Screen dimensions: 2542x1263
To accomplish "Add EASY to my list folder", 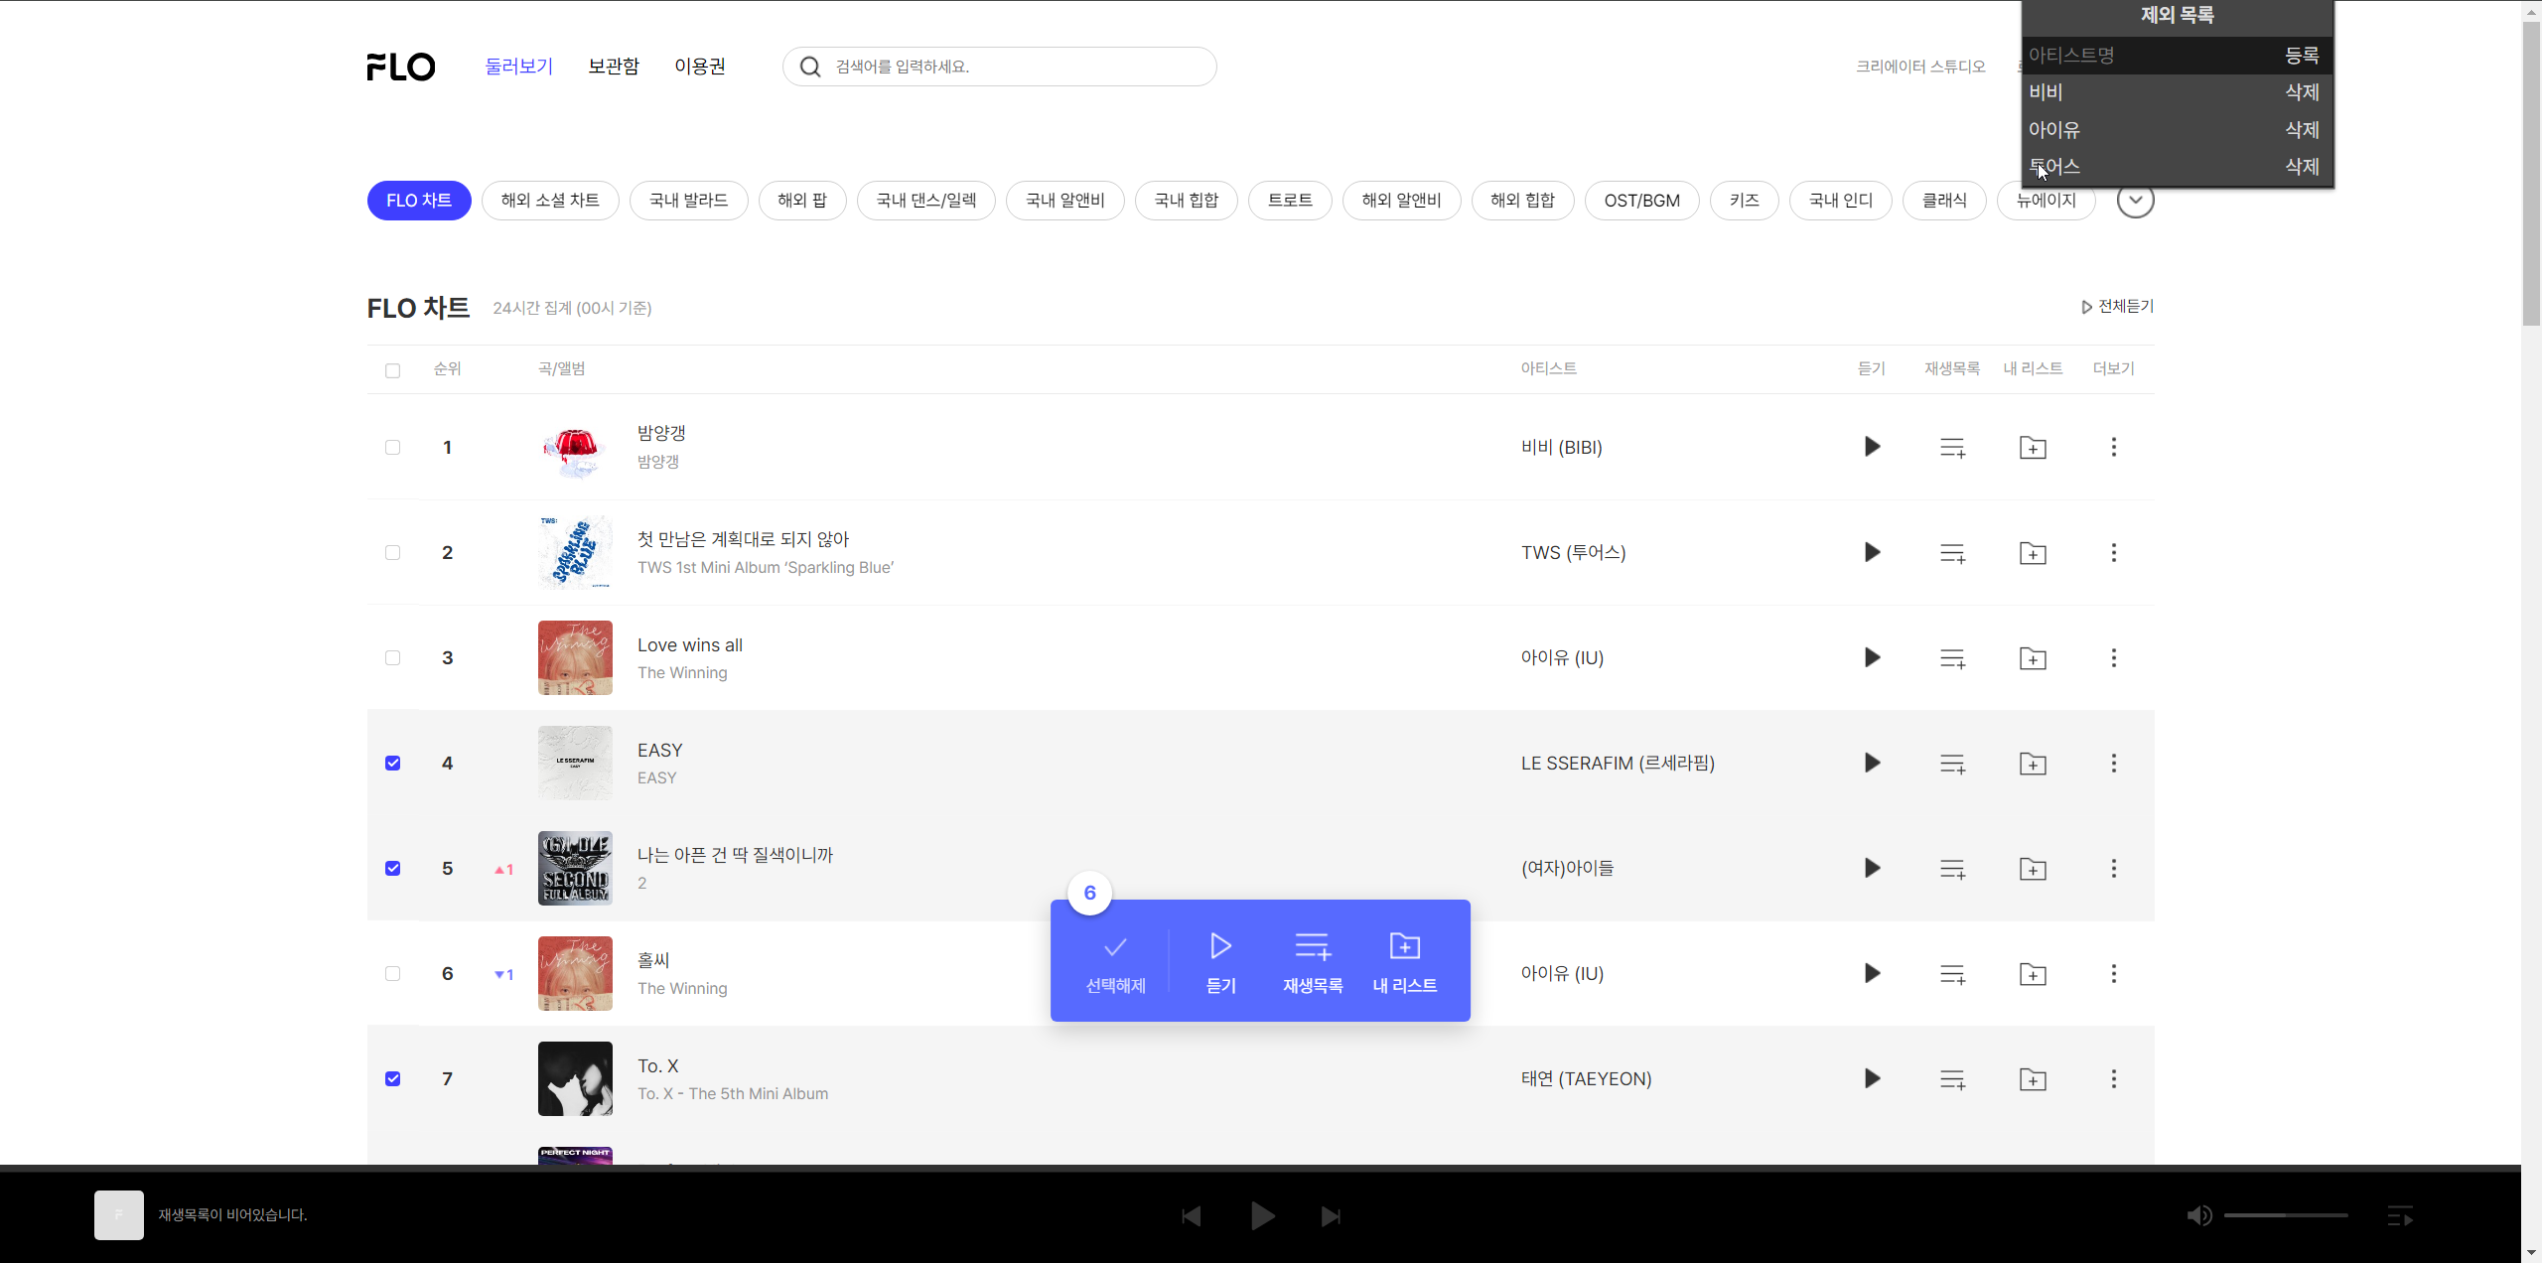I will [x=2033, y=764].
